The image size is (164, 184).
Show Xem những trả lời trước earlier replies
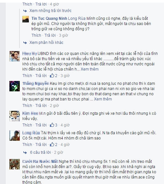[x=51, y=11]
